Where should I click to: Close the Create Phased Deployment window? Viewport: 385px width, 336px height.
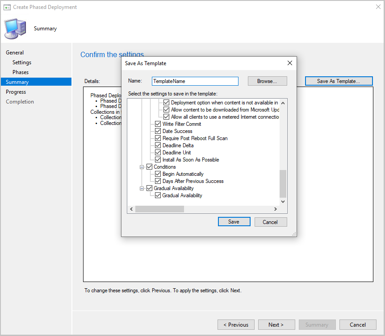[x=378, y=7]
